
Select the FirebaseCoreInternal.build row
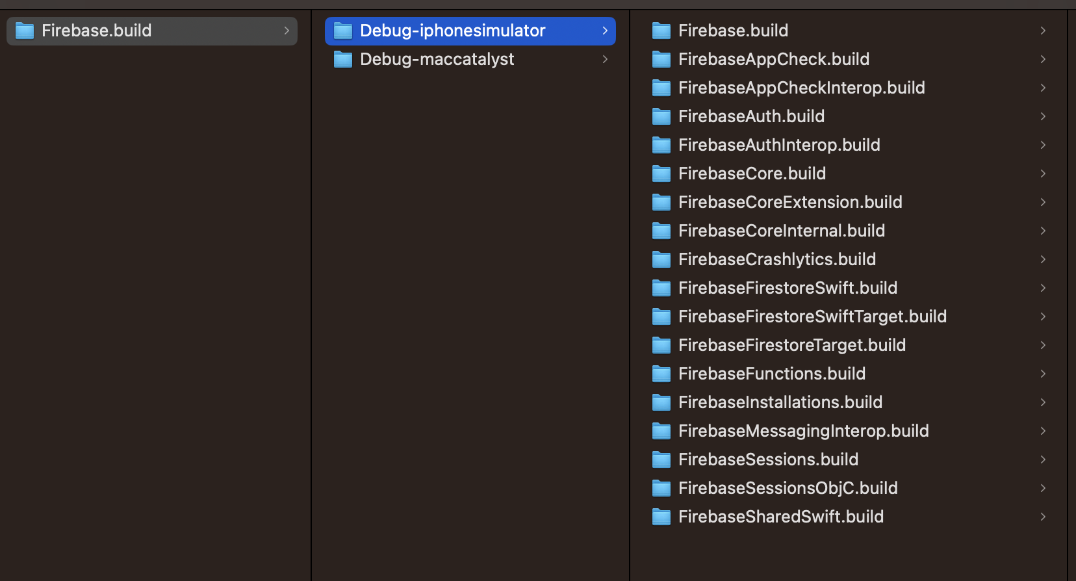pyautogui.click(x=782, y=231)
